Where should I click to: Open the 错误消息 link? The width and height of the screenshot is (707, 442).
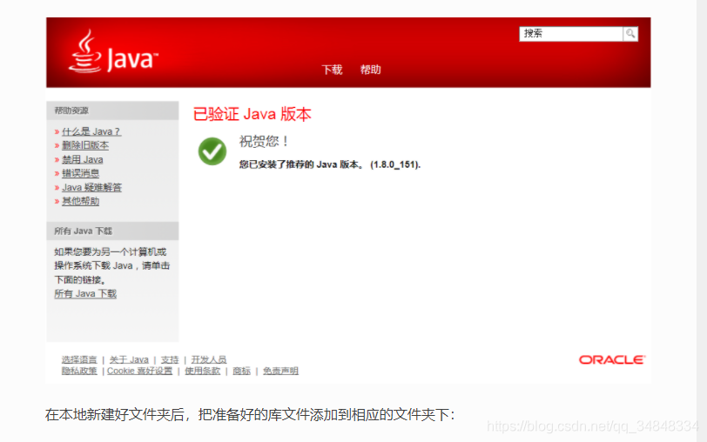point(80,173)
